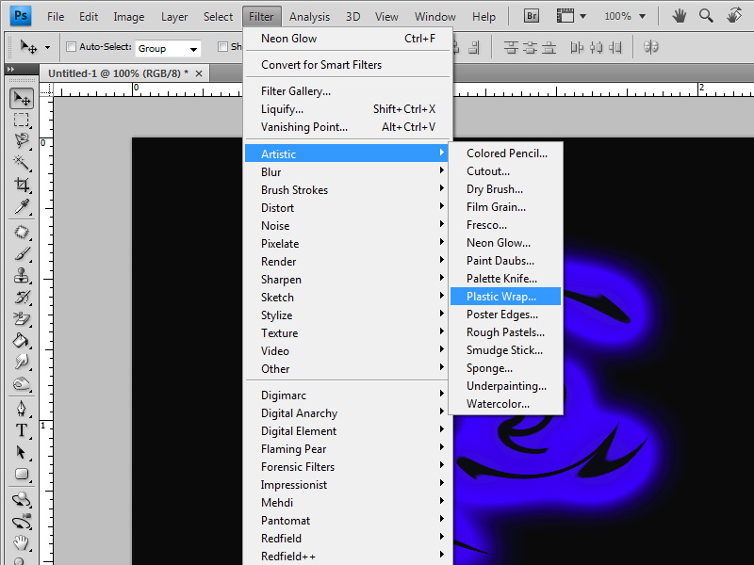Screen dimensions: 754x565
Task: Select the Rectangular Marquee tool
Action: pyautogui.click(x=22, y=121)
